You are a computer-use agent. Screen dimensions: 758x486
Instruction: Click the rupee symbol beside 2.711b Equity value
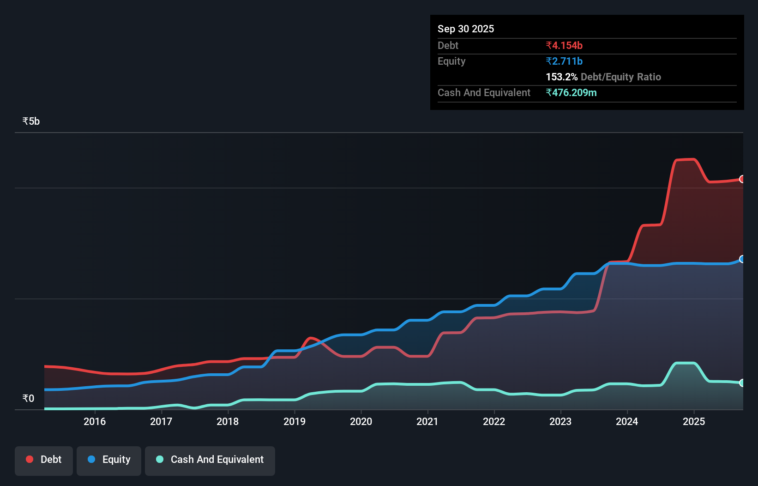pyautogui.click(x=548, y=61)
